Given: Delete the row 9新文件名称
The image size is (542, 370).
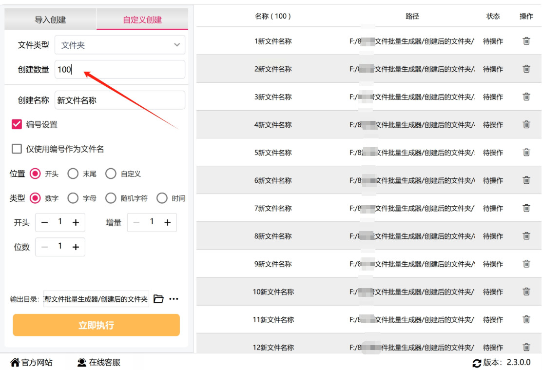Looking at the screenshot, I should click(526, 264).
